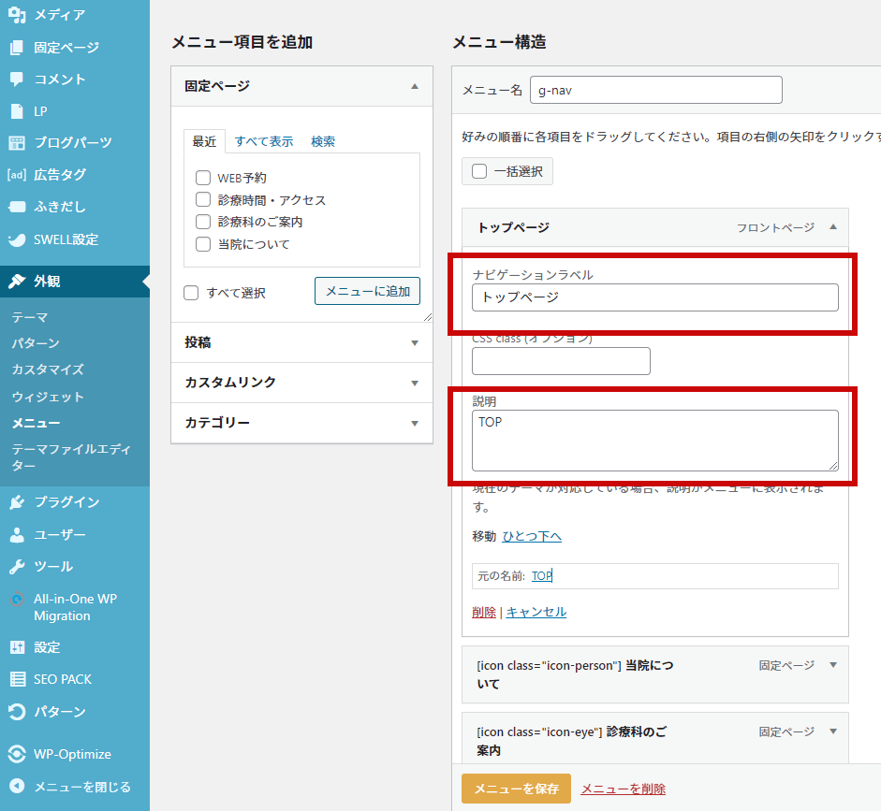Enable the 一括選択 bulk select checkbox
Image resolution: width=881 pixels, height=811 pixels.
click(479, 171)
